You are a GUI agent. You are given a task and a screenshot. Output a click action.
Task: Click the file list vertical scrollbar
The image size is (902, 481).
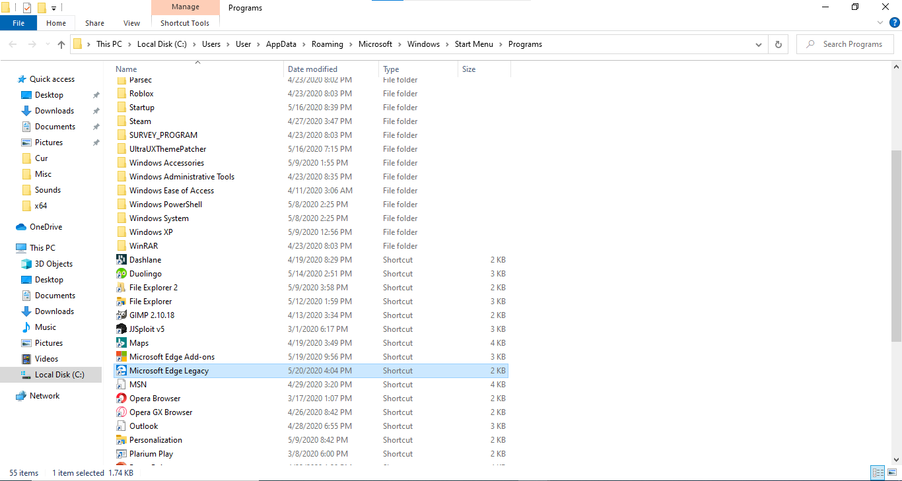(896, 245)
